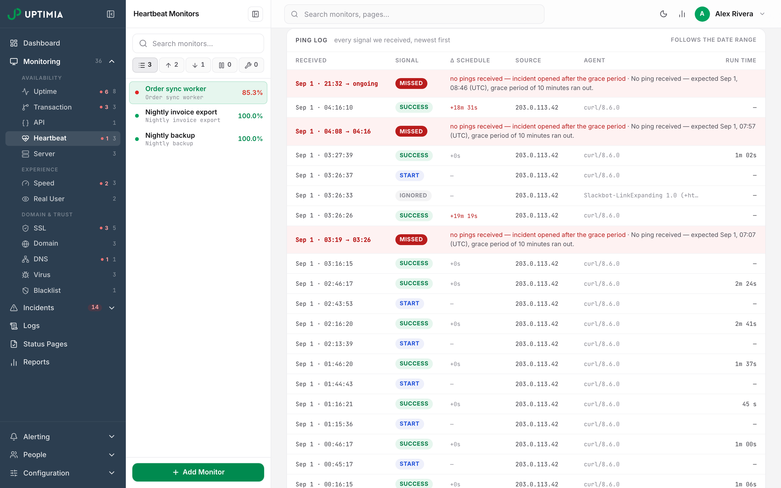
Task: Click the Uptimia logo
Action: click(x=36, y=14)
